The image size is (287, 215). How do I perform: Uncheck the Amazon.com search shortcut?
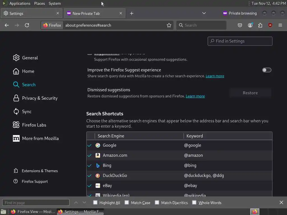[x=89, y=155]
